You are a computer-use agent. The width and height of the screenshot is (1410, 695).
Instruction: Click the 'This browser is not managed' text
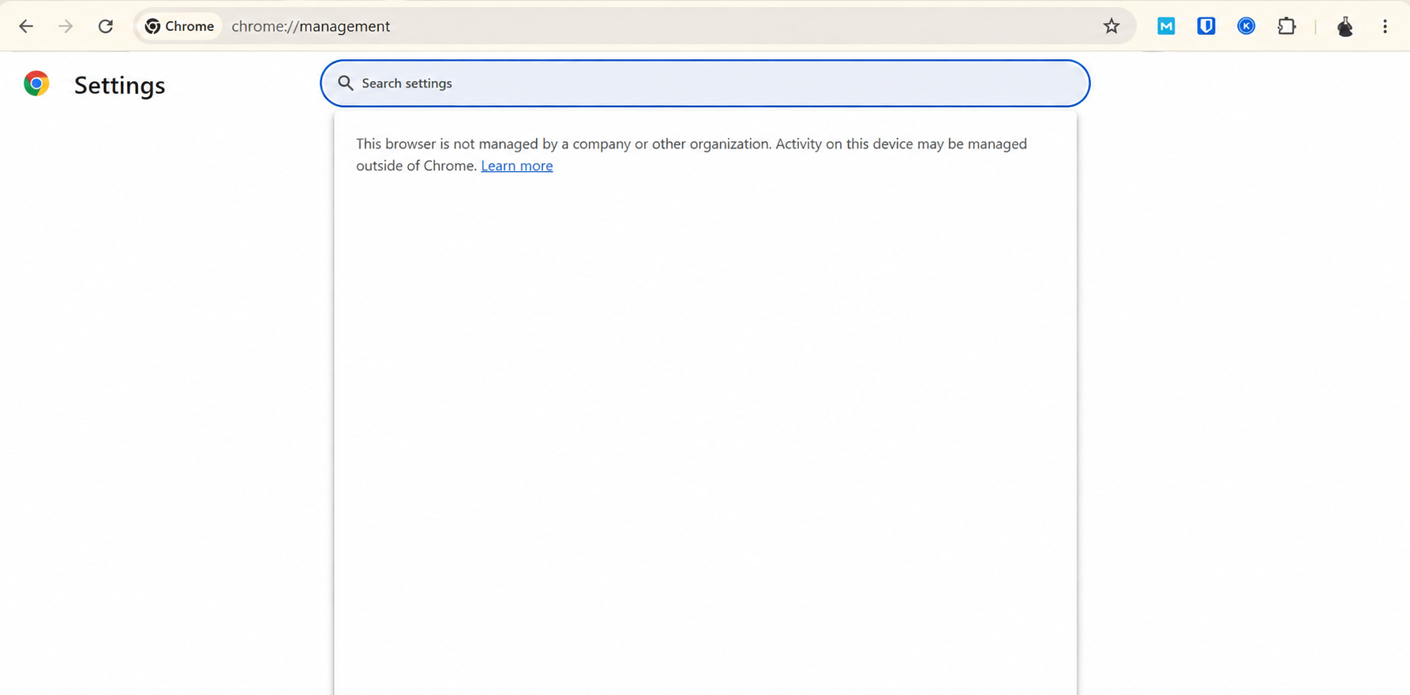click(x=692, y=155)
